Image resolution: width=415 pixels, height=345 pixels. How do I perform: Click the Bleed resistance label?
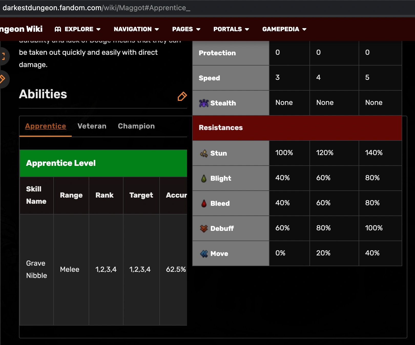(220, 203)
